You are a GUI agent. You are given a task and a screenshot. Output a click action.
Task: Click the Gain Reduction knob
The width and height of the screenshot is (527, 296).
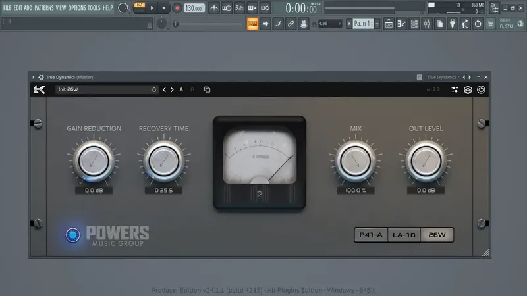click(94, 161)
